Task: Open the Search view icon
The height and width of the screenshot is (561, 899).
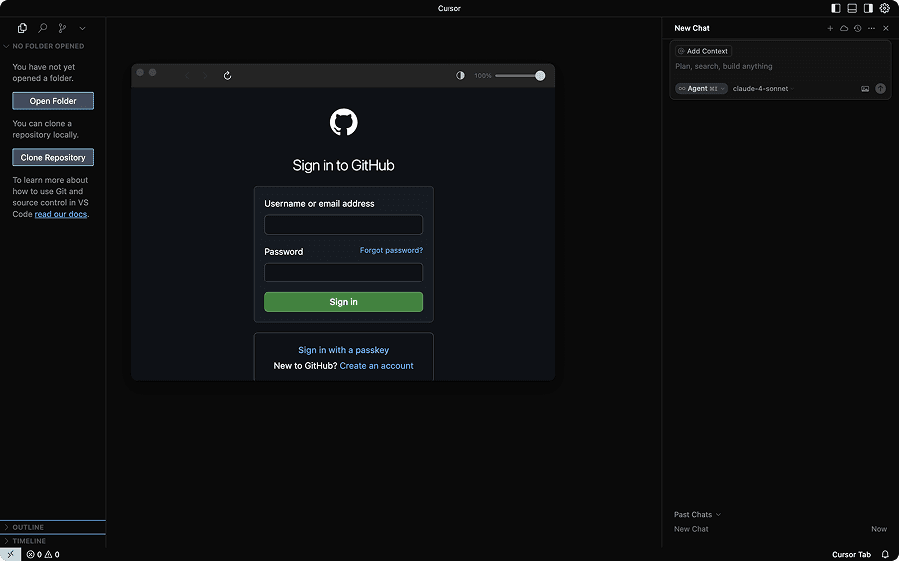Action: [x=42, y=28]
